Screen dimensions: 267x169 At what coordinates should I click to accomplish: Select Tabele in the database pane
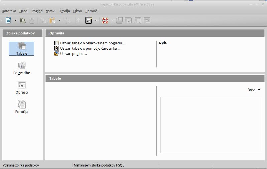point(21,48)
